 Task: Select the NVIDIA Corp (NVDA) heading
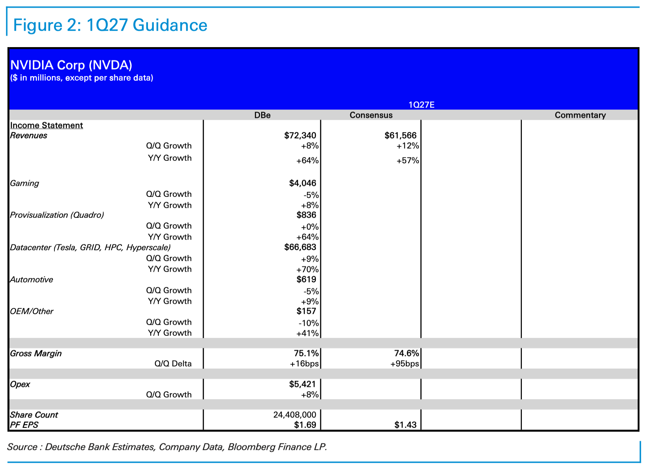(71, 65)
